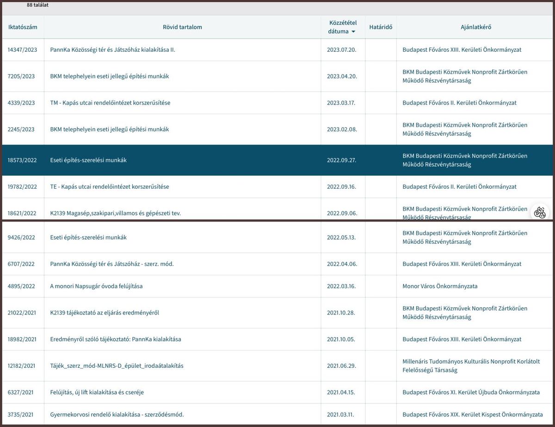The width and height of the screenshot is (555, 427).
Task: Click 'Monor Város Önkormányzata' requester
Action: pos(440,286)
